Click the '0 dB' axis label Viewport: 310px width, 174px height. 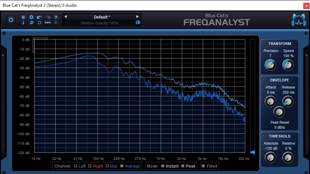coord(26,40)
